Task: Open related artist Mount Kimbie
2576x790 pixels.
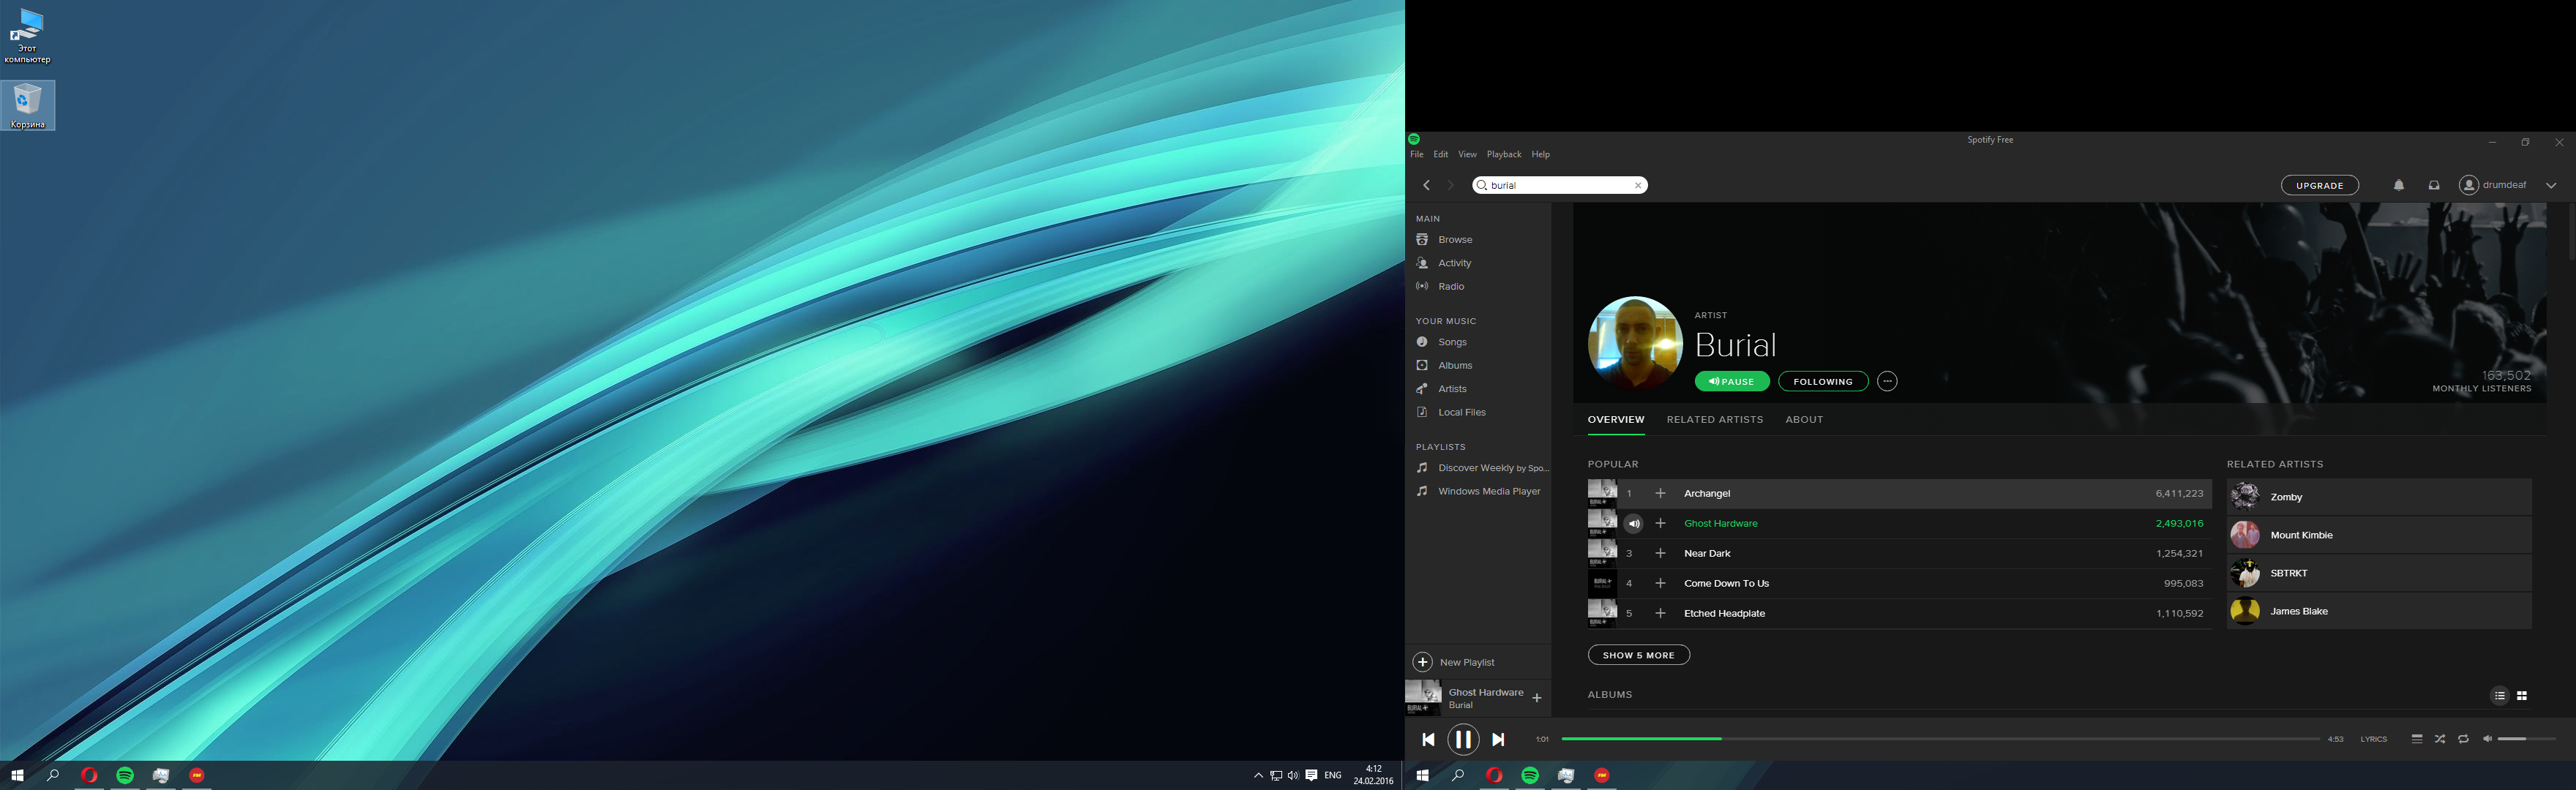Action: (2379, 535)
